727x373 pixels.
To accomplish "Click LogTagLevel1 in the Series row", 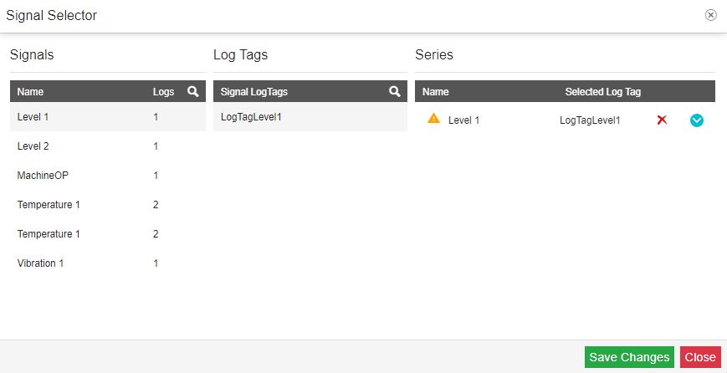I will click(590, 120).
